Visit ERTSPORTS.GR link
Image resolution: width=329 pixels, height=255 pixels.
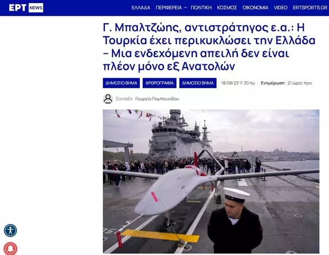coord(310,8)
